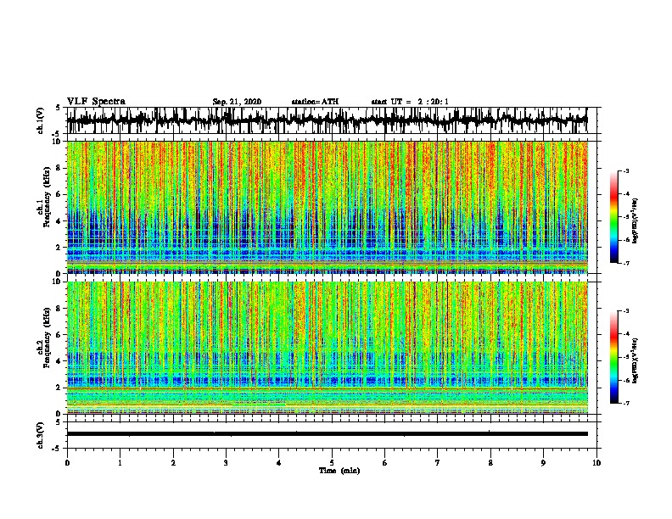Click time axis tick label "10"
This screenshot has width=672, height=519.
point(596,463)
